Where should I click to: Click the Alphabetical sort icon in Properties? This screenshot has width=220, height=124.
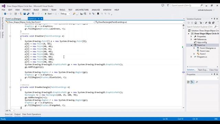tap(192, 82)
